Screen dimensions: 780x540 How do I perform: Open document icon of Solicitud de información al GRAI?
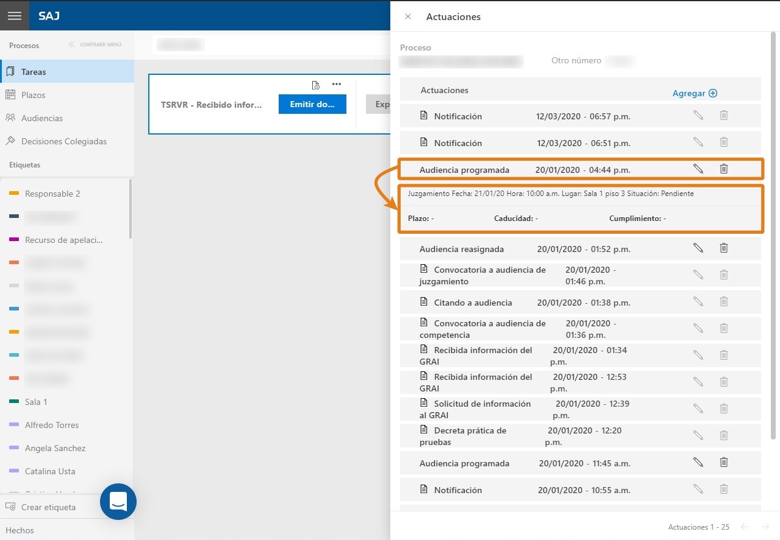click(424, 402)
